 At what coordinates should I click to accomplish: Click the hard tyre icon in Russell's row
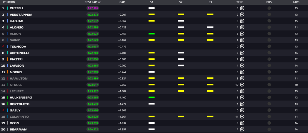click(242, 8)
